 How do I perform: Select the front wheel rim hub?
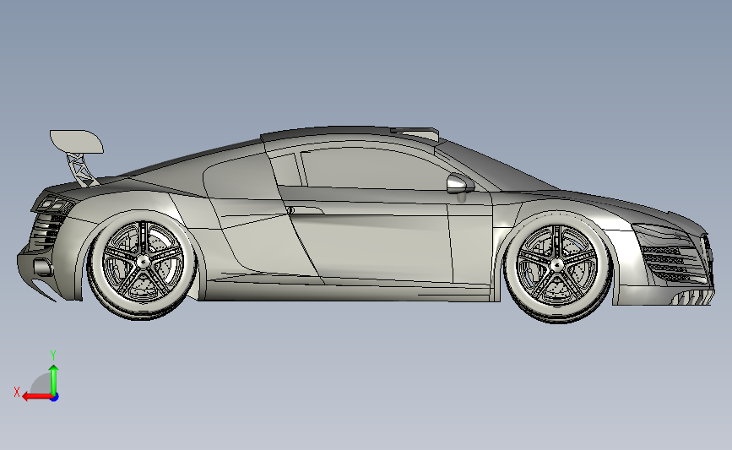[x=556, y=265]
